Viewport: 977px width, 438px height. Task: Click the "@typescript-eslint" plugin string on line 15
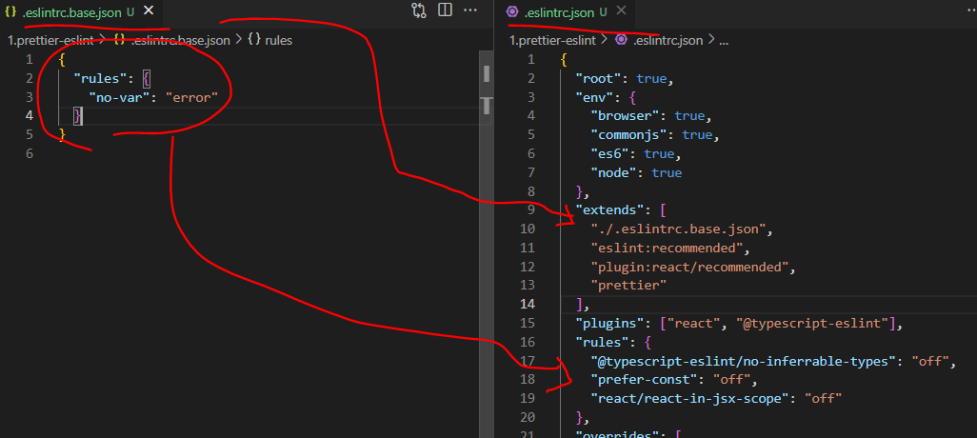[x=812, y=324]
